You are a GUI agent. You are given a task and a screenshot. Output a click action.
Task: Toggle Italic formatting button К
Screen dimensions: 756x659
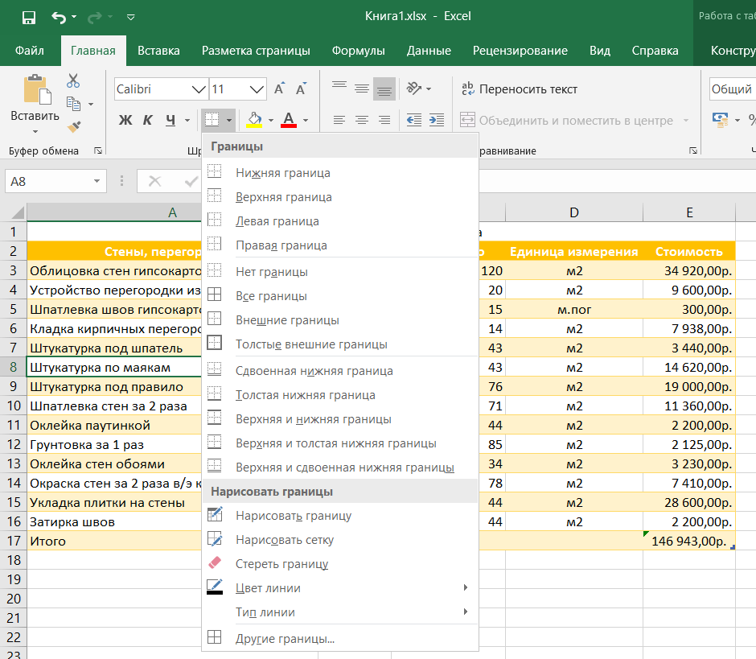click(148, 121)
